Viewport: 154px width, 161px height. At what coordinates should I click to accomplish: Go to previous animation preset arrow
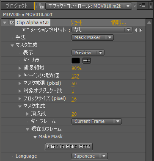tap(136, 30)
